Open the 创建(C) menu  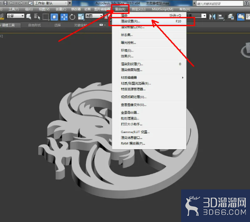click(61, 9)
